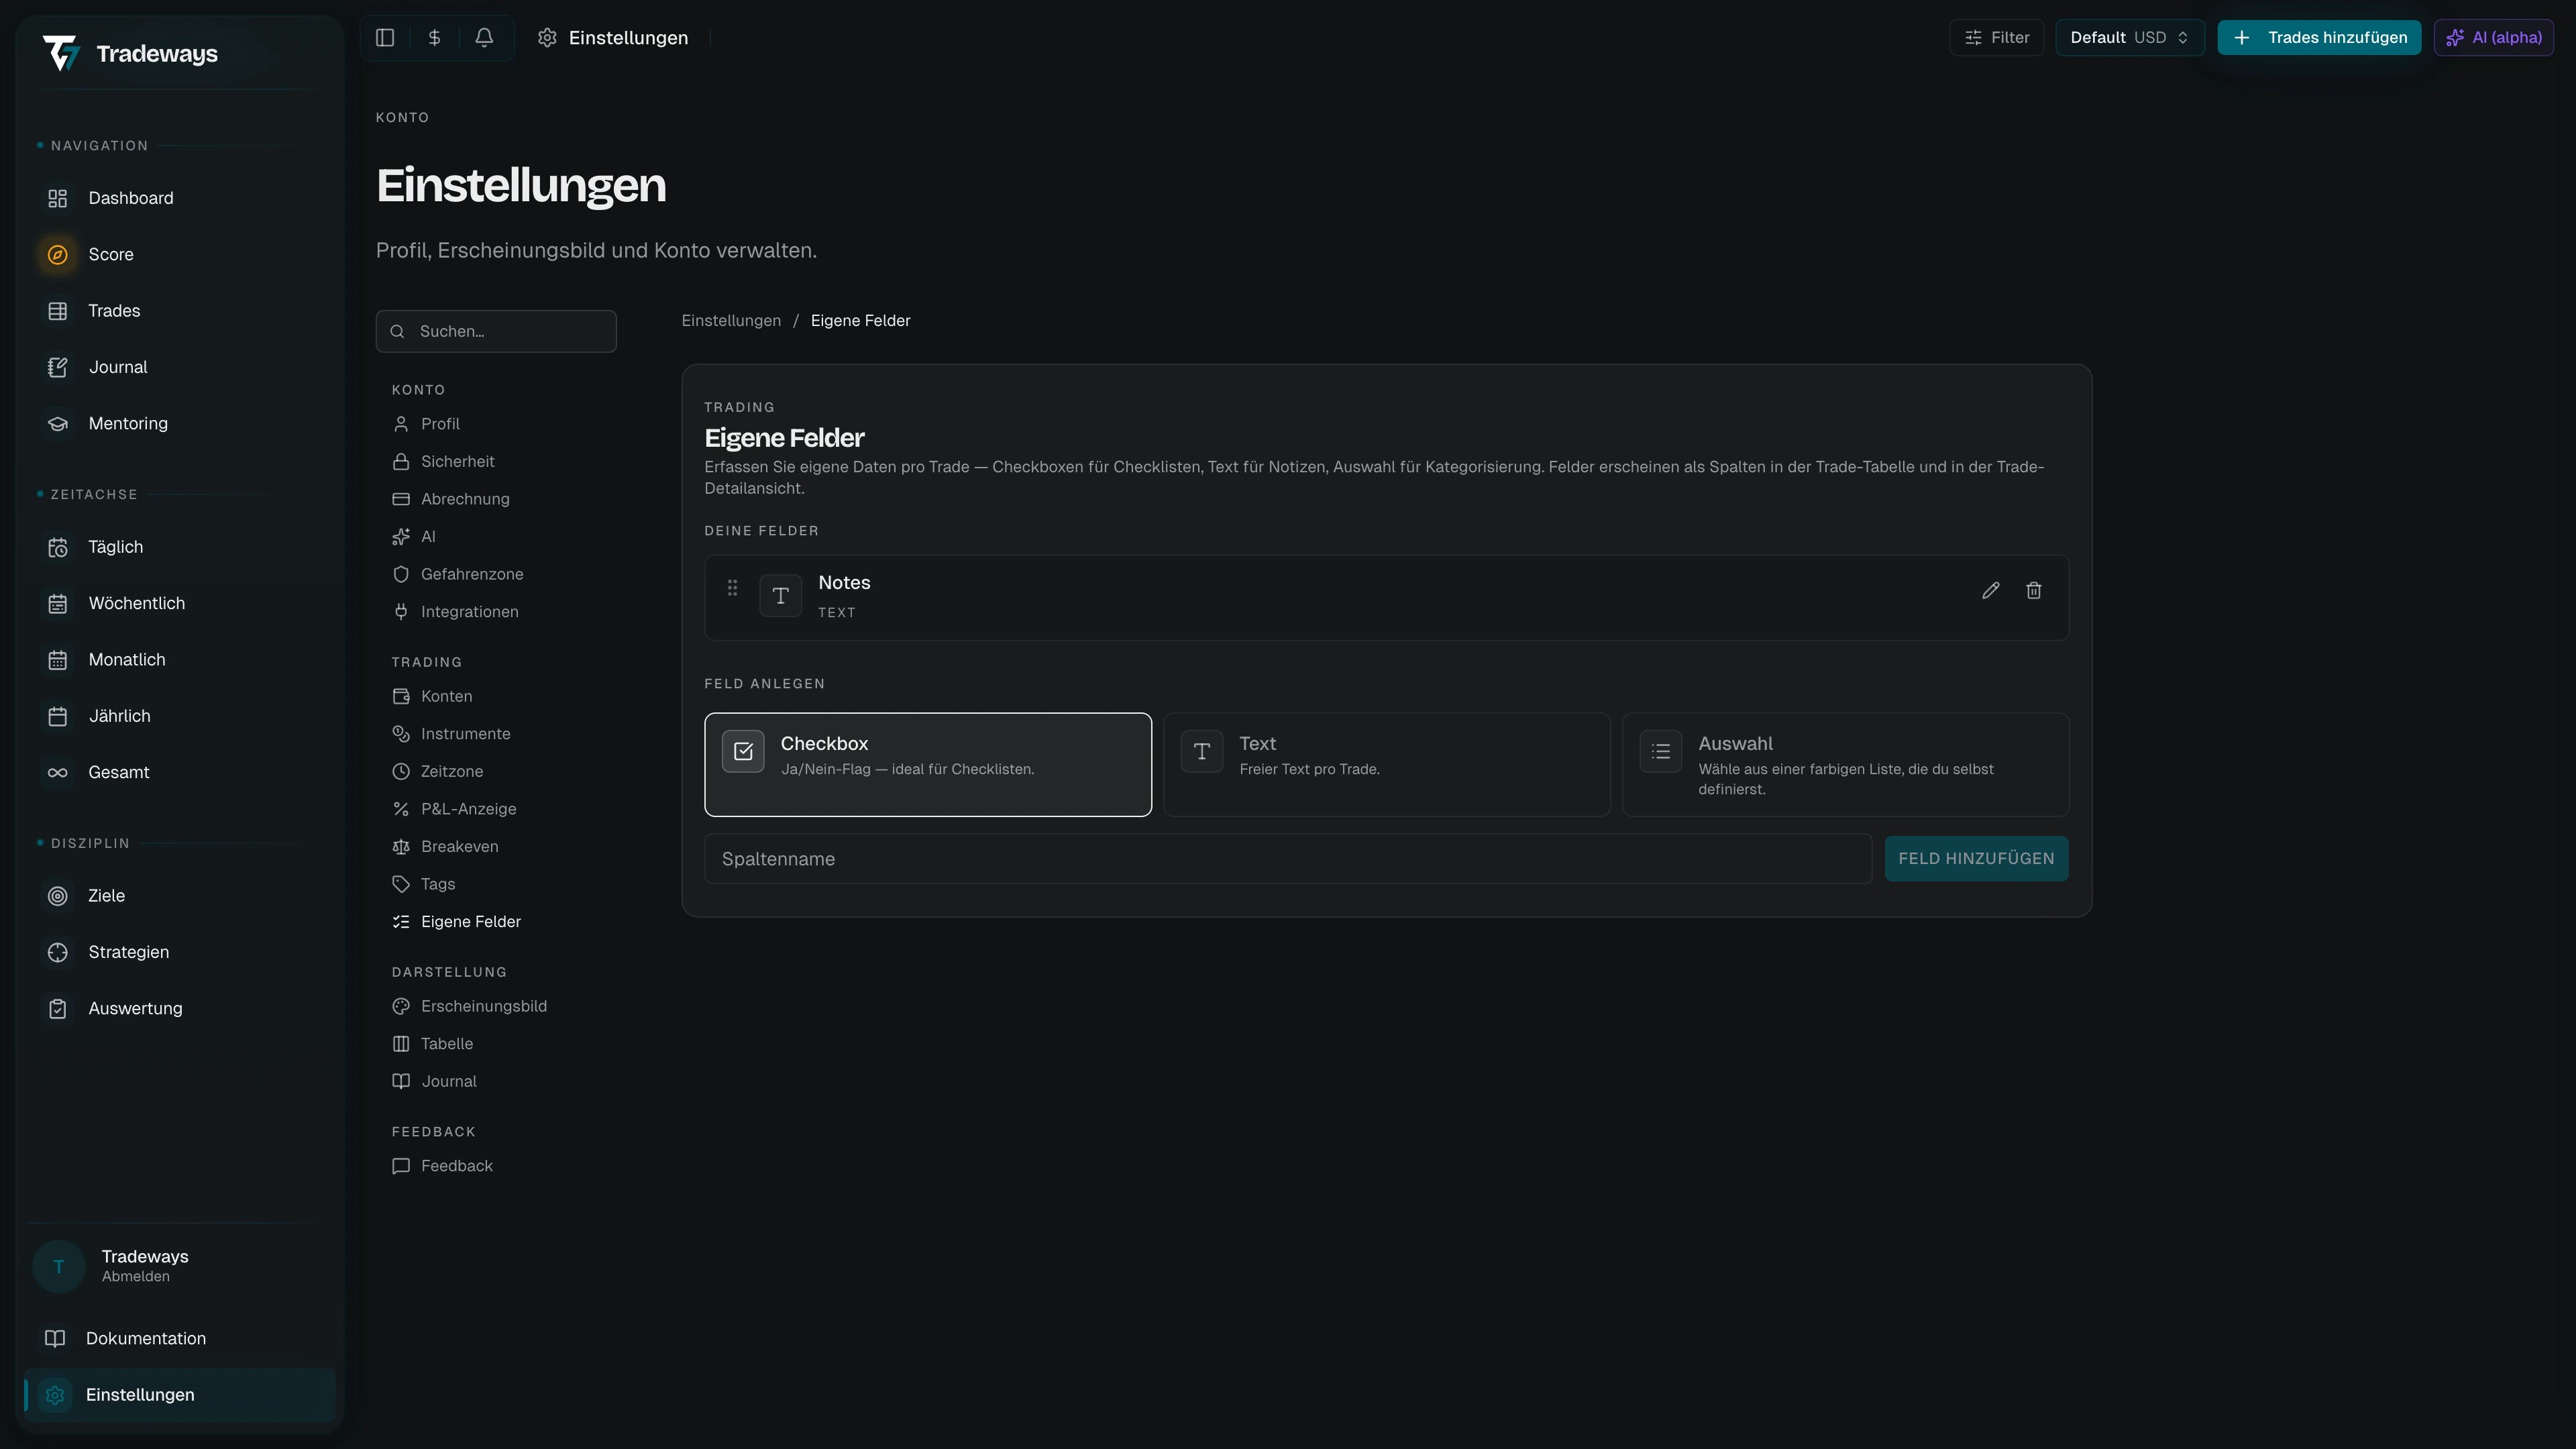Viewport: 2576px width, 1449px height.
Task: Click the Score compass icon
Action: (58, 254)
